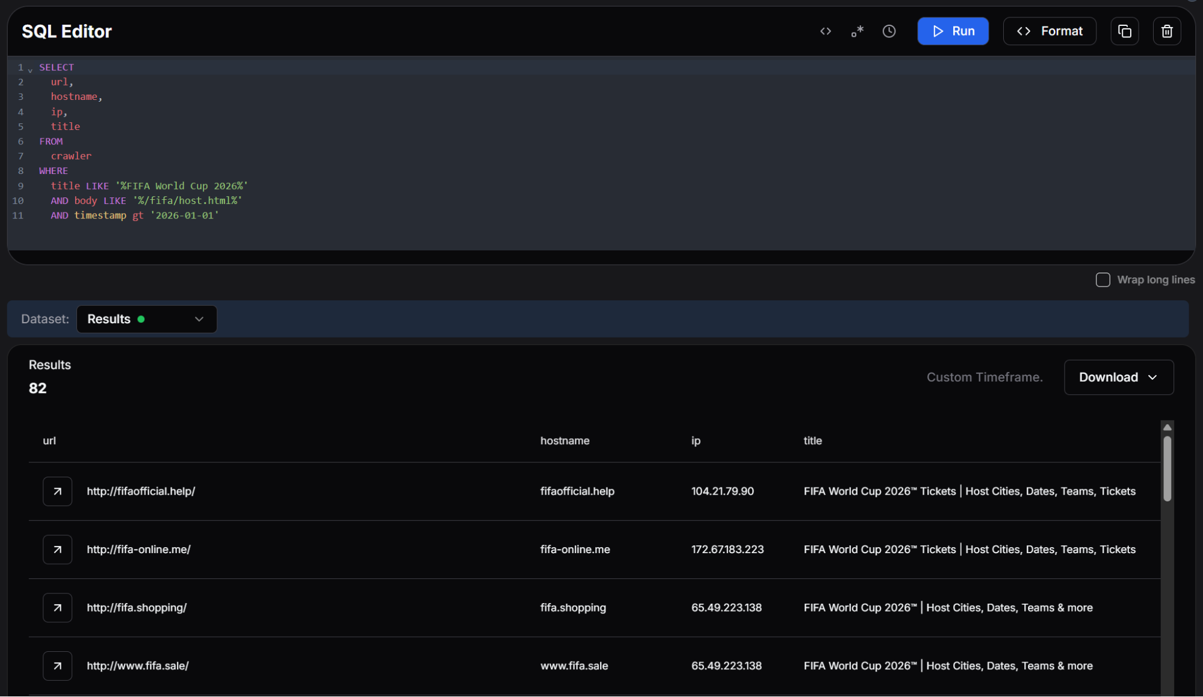Click line 10 body LIKE clause
Image resolution: width=1203 pixels, height=697 pixels.
point(146,200)
